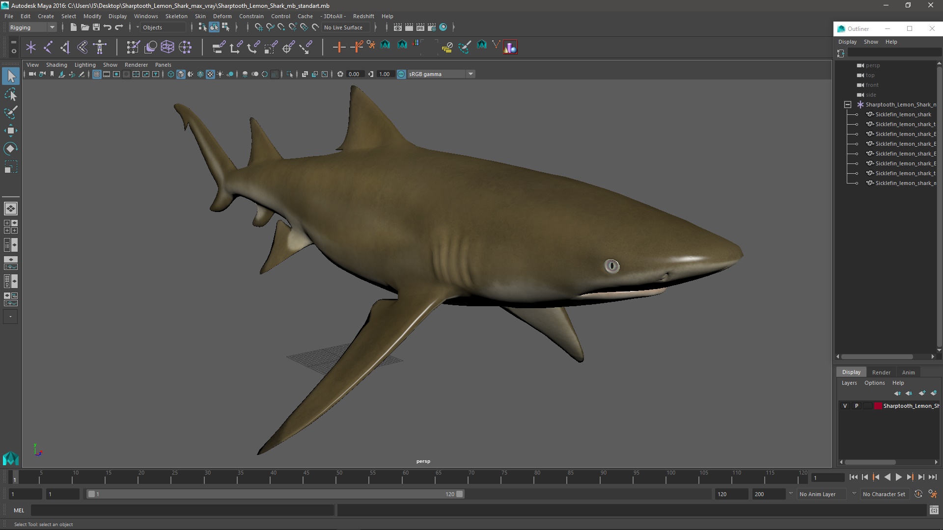Image resolution: width=943 pixels, height=530 pixels.
Task: Toggle Textured display mode in viewport
Action: [210, 74]
